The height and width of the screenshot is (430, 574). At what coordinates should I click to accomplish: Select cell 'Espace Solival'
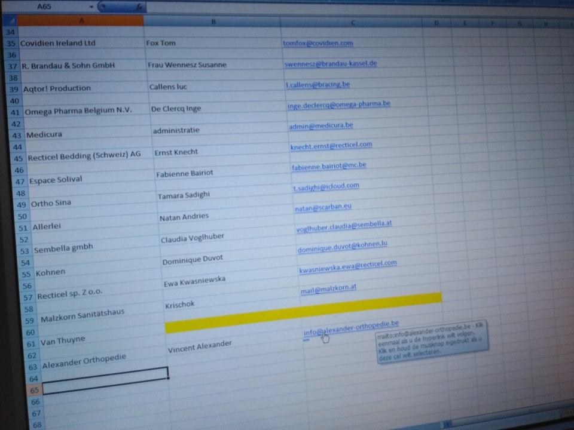56,180
